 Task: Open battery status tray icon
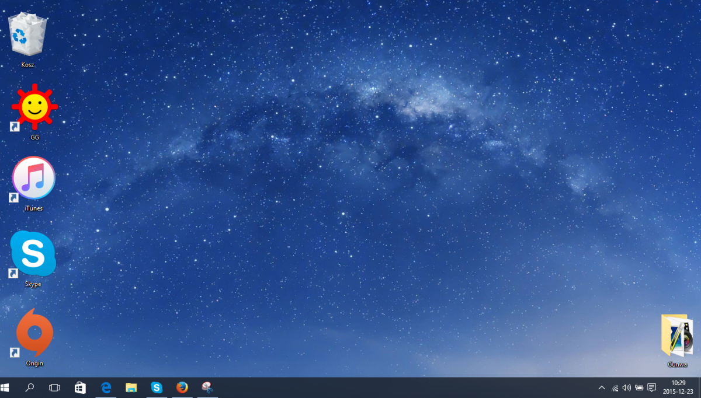click(639, 387)
